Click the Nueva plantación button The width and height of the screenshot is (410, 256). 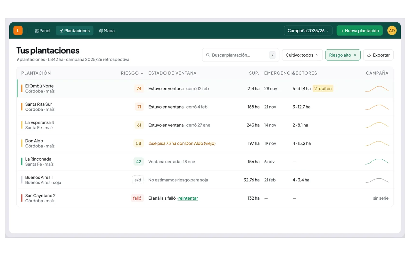pyautogui.click(x=360, y=31)
